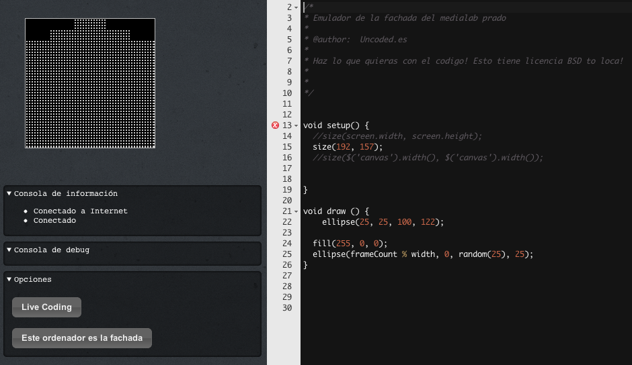Screen dimensions: 632x365
Task: Select line number 22 in the gutter
Action: tap(287, 222)
